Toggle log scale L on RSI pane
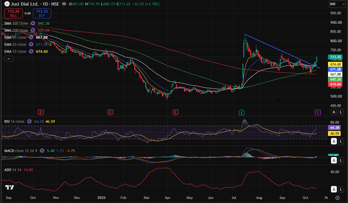The height and width of the screenshot is (203, 348). pyautogui.click(x=341, y=141)
